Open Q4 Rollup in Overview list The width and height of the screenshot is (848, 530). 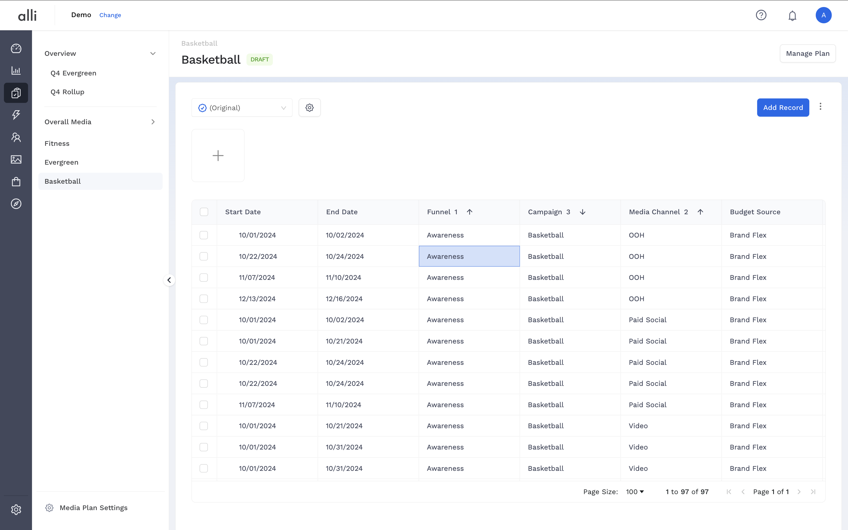pyautogui.click(x=67, y=92)
